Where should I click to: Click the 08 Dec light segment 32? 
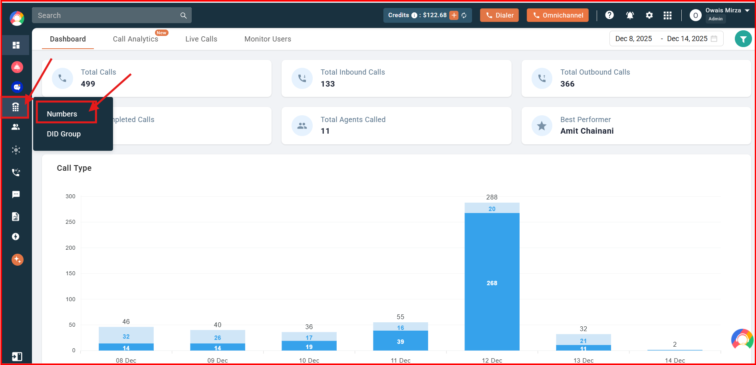coord(126,335)
